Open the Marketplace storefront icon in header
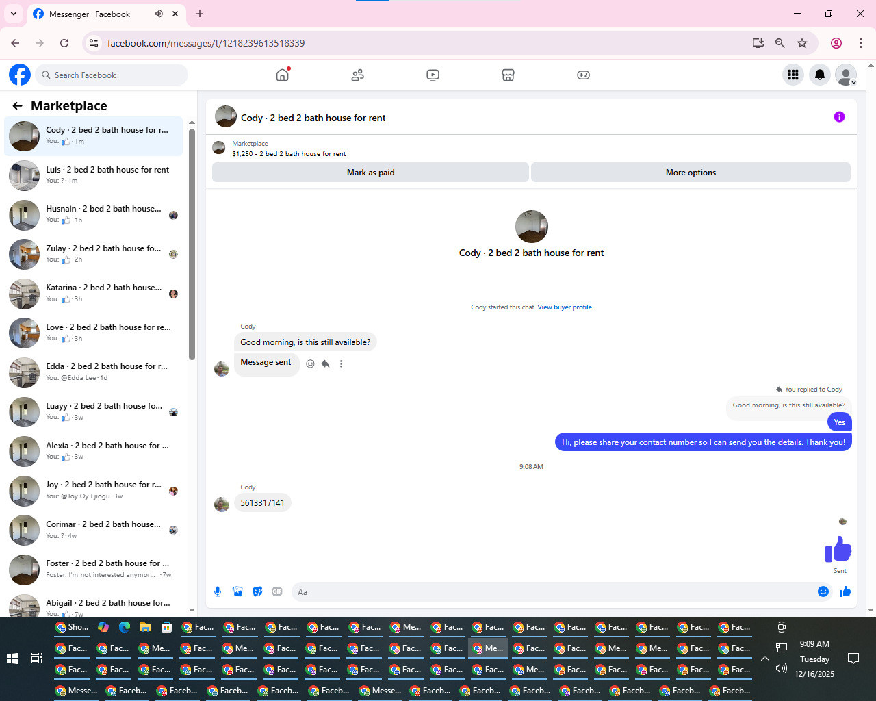 [x=508, y=75]
